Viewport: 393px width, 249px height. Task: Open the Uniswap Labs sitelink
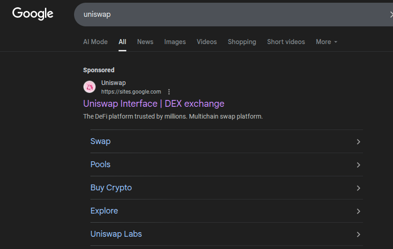[116, 234]
